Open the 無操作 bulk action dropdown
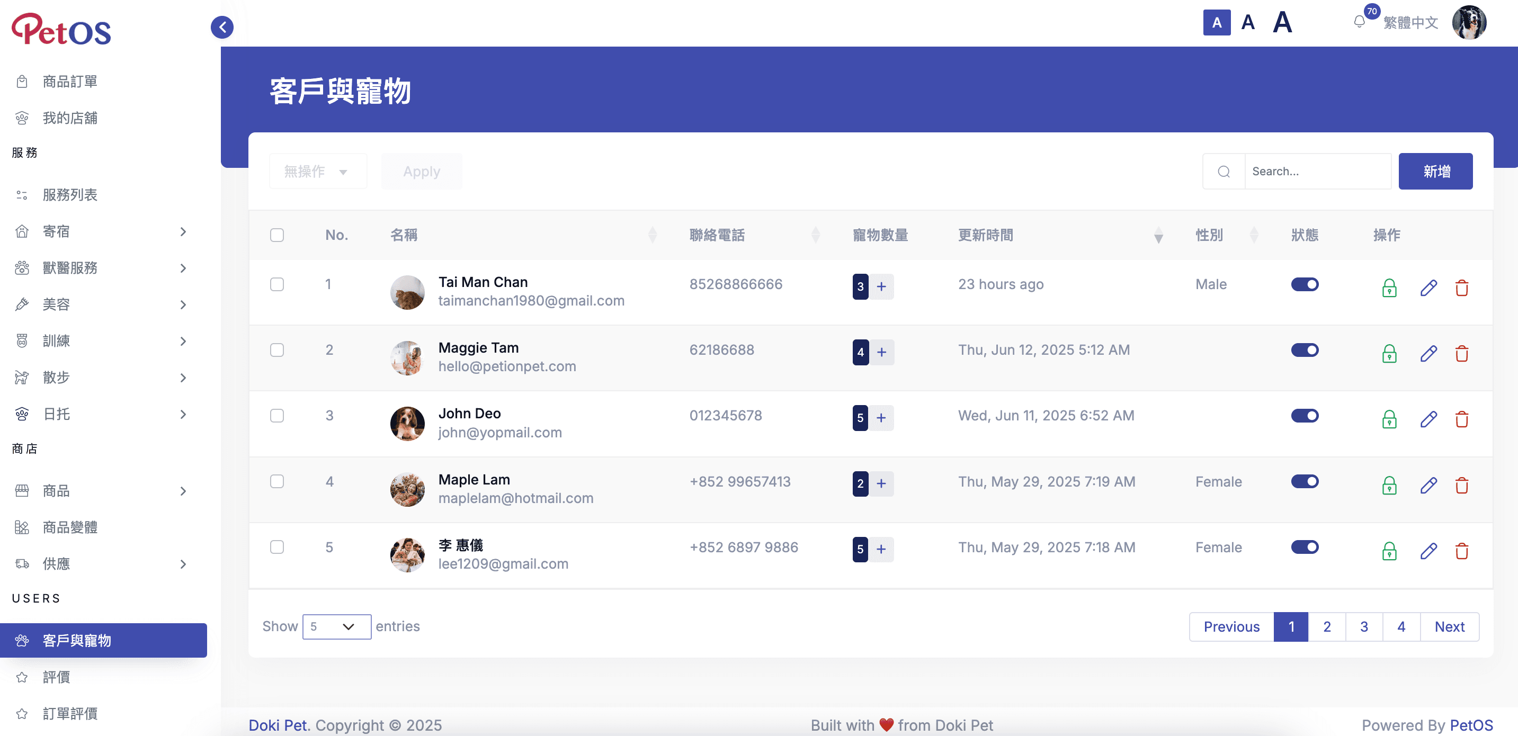This screenshot has height=736, width=1518. click(318, 172)
